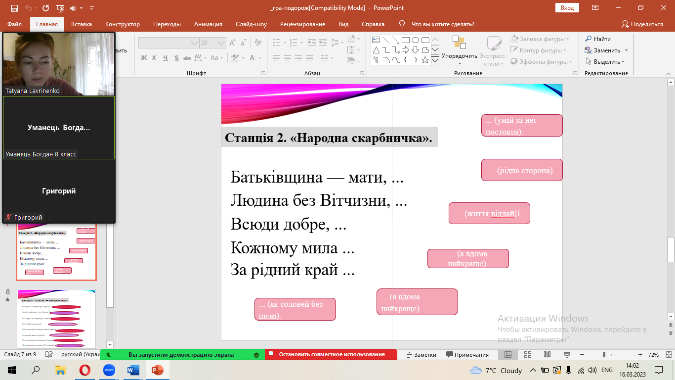Click the Repeat (redo) icon in title bar

pyautogui.click(x=45, y=8)
